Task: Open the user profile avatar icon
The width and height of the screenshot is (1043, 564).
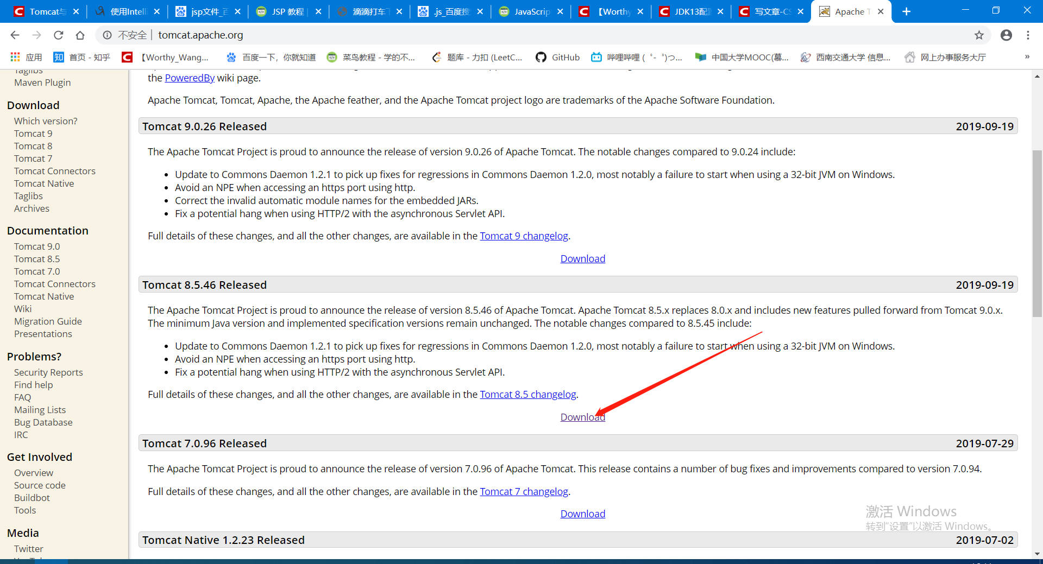Action: coord(1006,35)
